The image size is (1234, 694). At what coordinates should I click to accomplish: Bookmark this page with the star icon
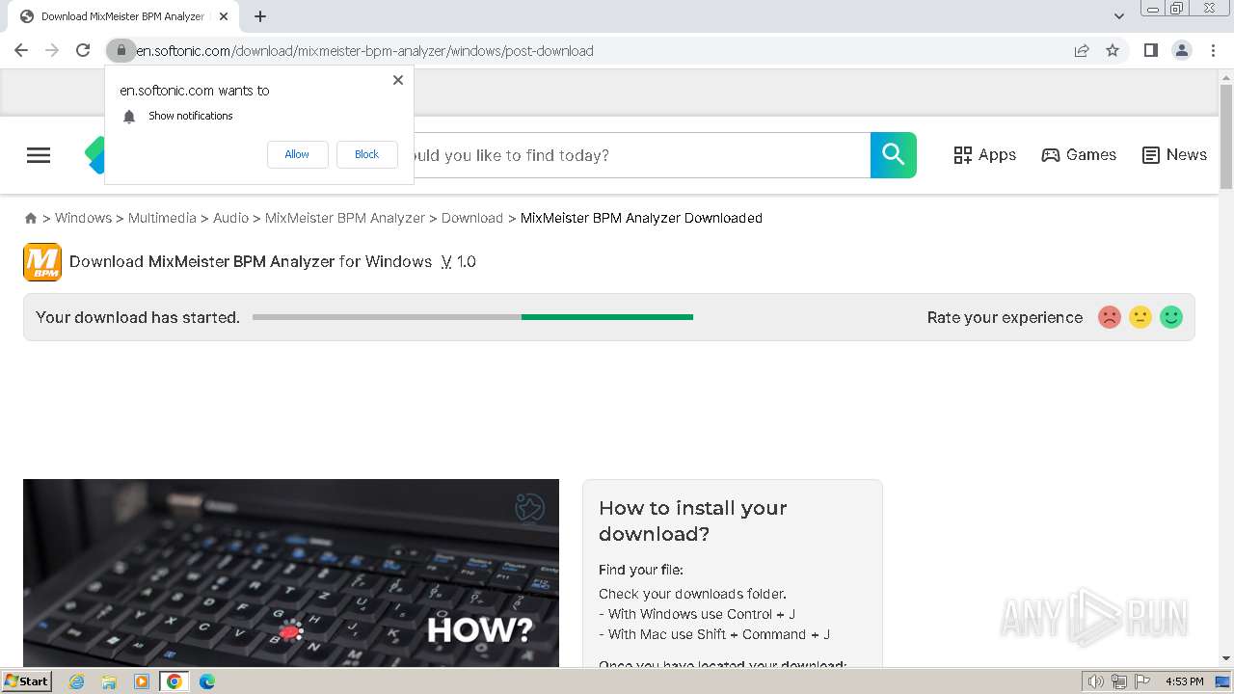coord(1113,50)
